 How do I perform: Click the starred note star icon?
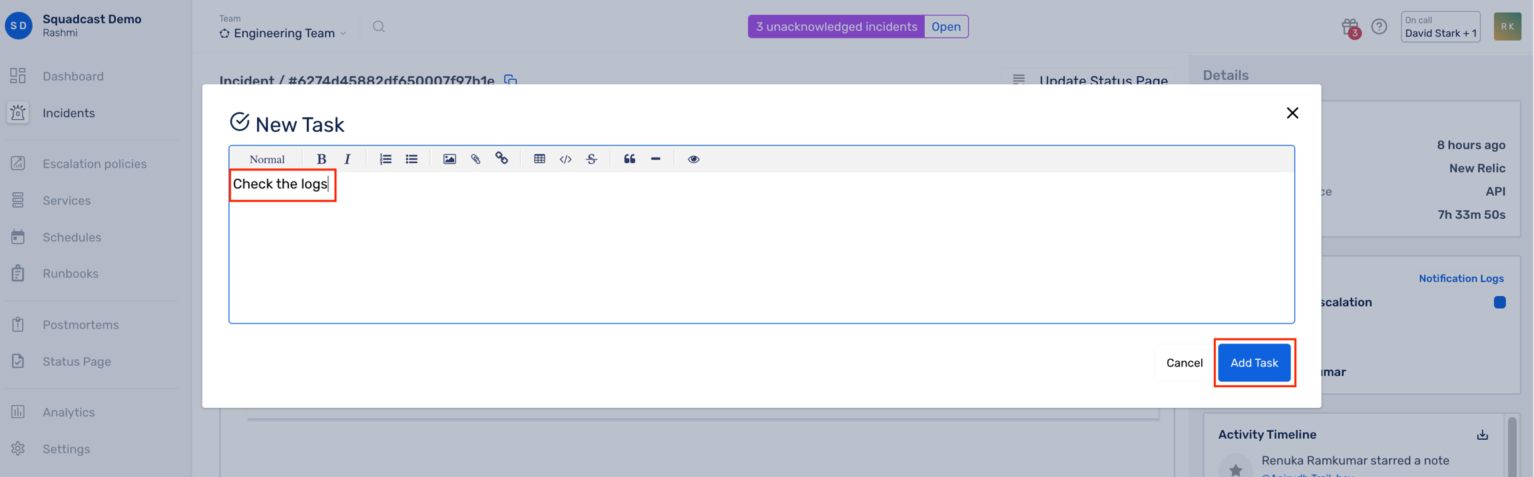tap(1235, 469)
